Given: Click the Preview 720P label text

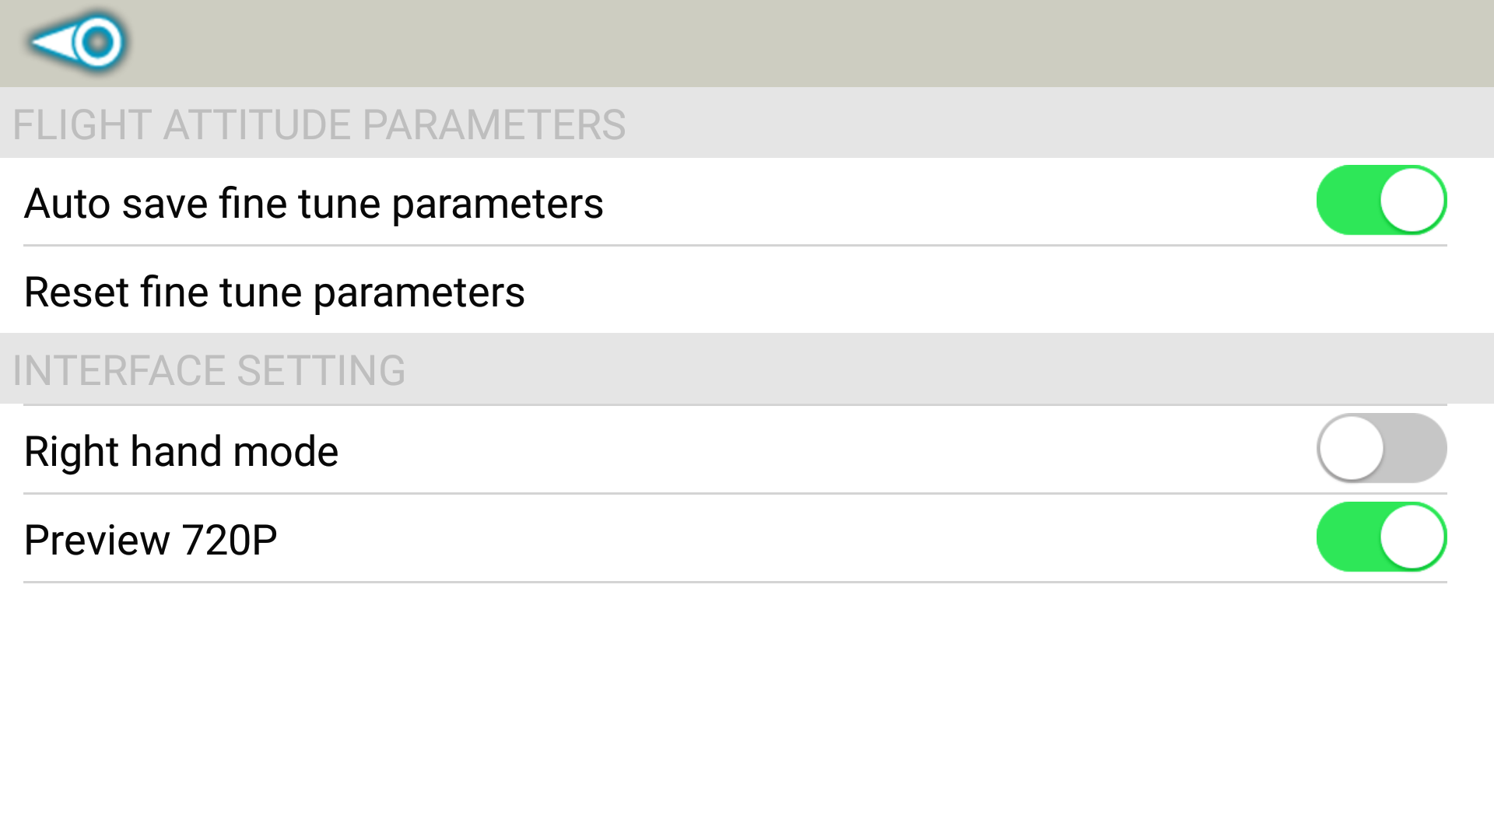Looking at the screenshot, I should coord(151,541).
